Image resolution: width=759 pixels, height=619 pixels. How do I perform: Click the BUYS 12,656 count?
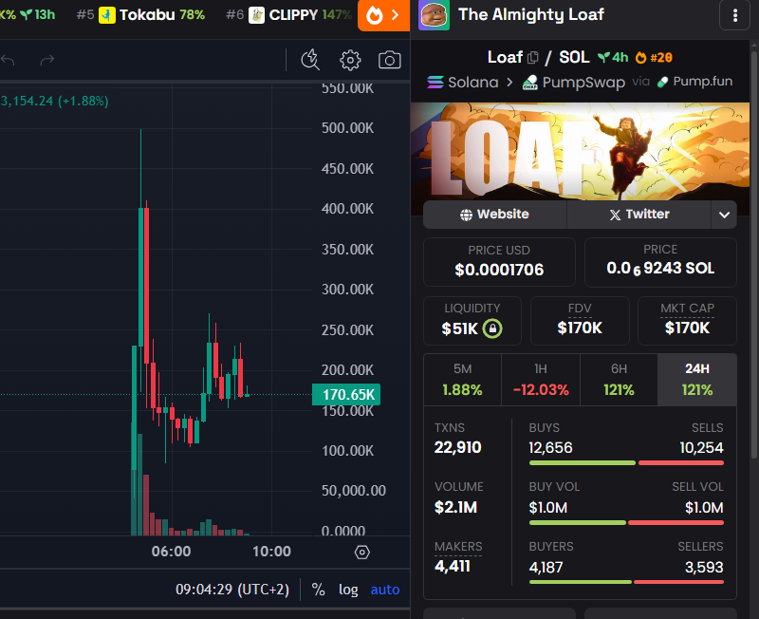tap(550, 447)
